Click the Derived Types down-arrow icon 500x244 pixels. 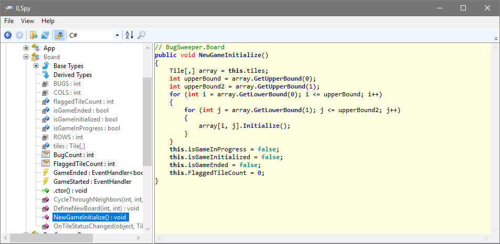click(46, 75)
